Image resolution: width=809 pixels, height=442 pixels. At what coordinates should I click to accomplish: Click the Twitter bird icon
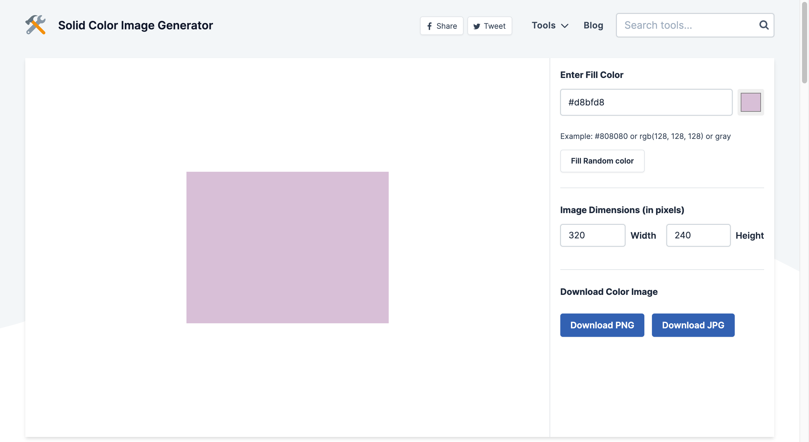(x=477, y=26)
